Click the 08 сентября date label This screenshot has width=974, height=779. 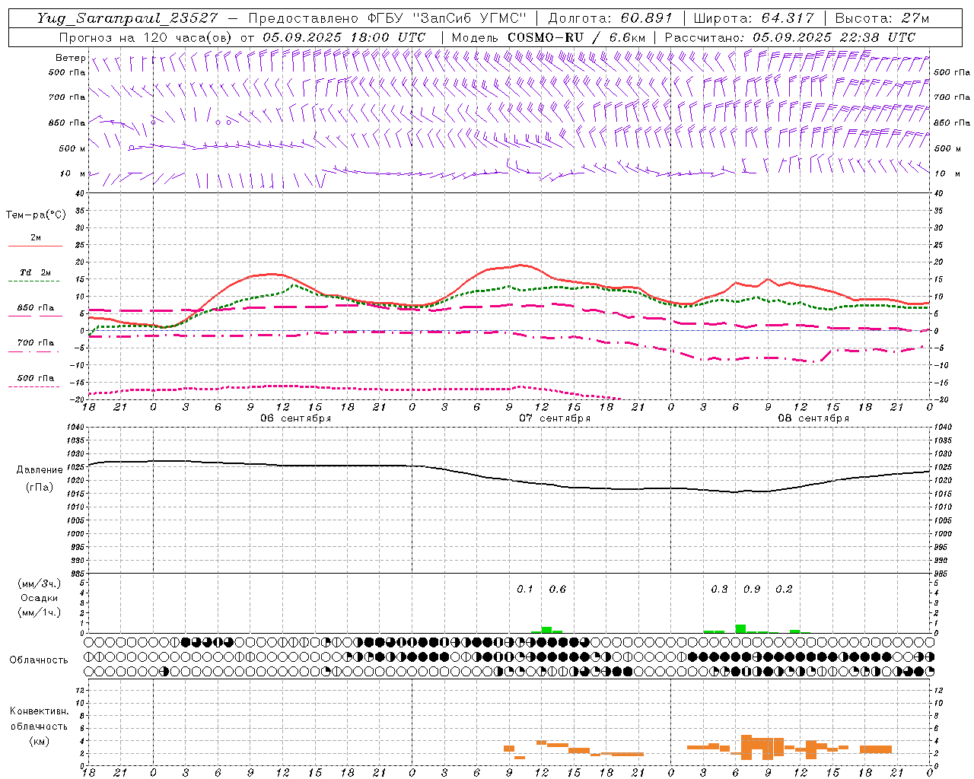coord(813,418)
